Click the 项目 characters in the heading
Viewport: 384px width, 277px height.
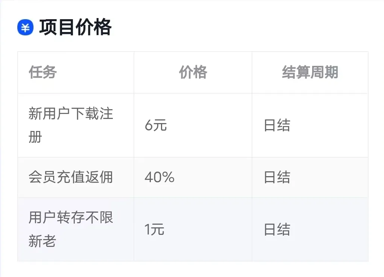(x=57, y=27)
